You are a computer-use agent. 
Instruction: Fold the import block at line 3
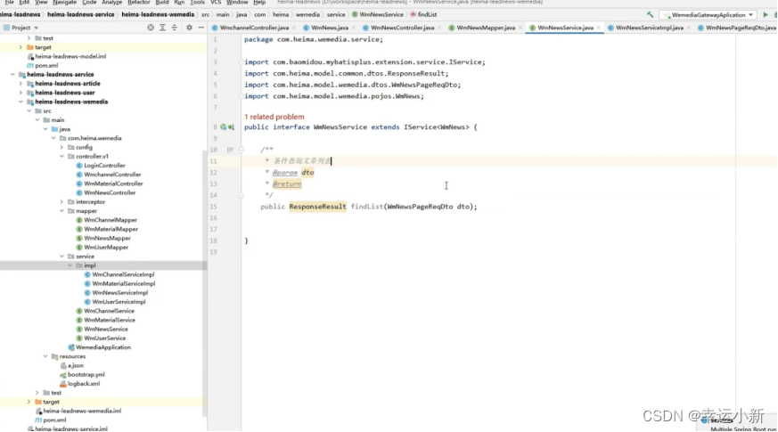pyautogui.click(x=242, y=62)
